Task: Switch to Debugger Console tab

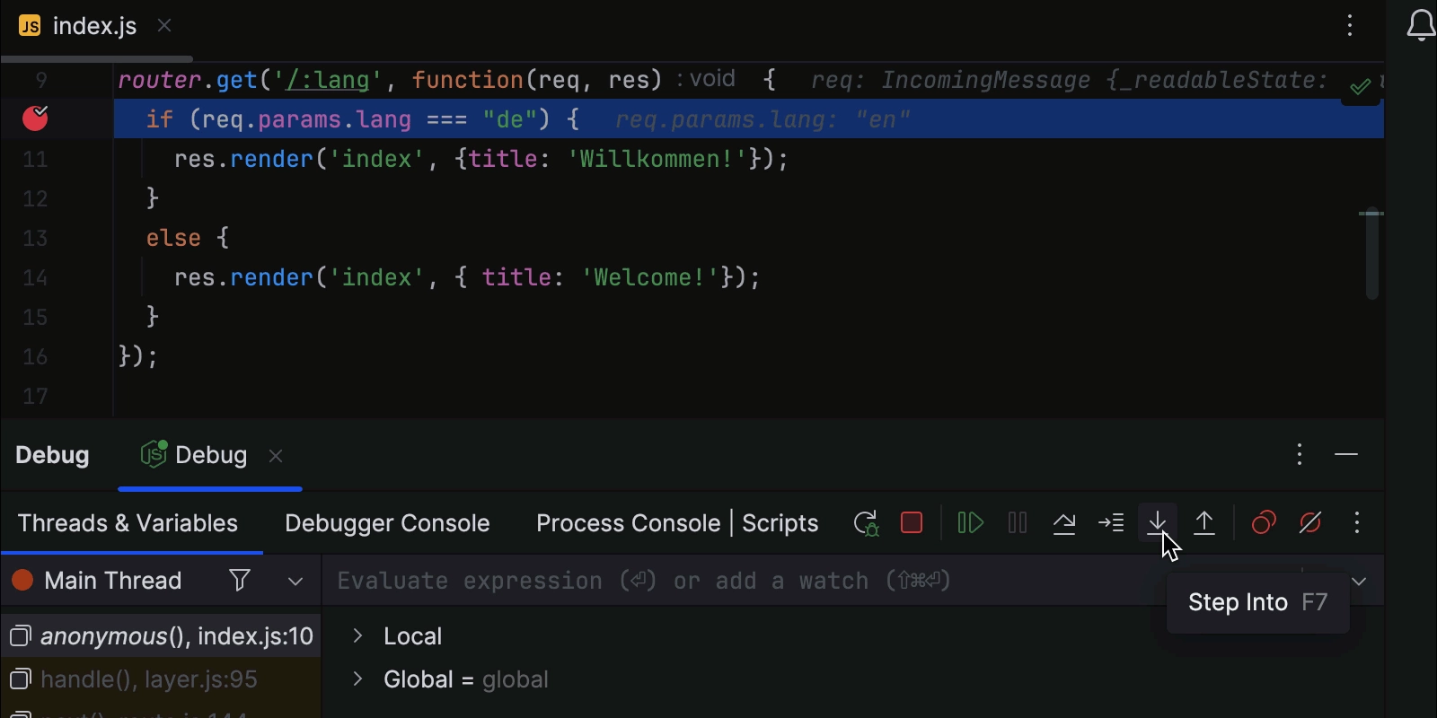Action: pyautogui.click(x=387, y=523)
